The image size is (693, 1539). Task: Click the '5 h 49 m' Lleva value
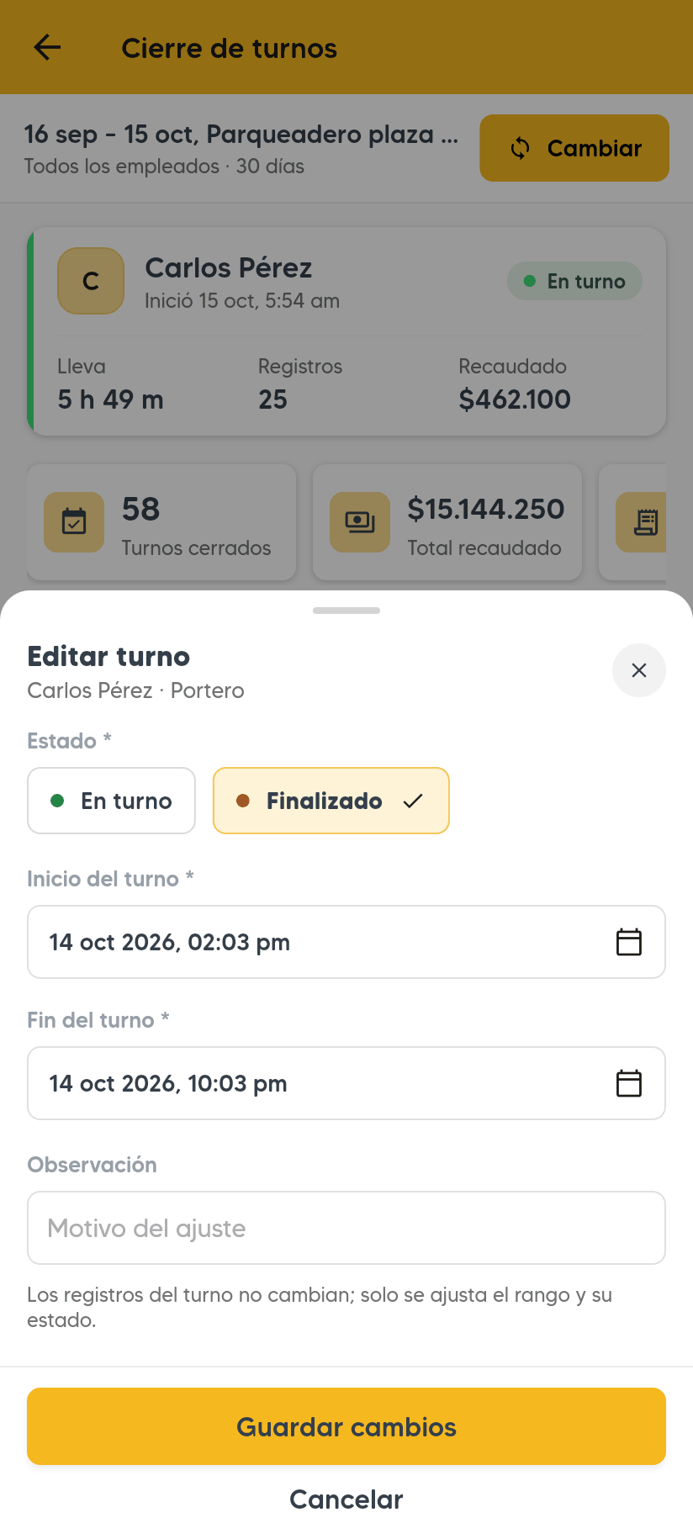point(110,399)
